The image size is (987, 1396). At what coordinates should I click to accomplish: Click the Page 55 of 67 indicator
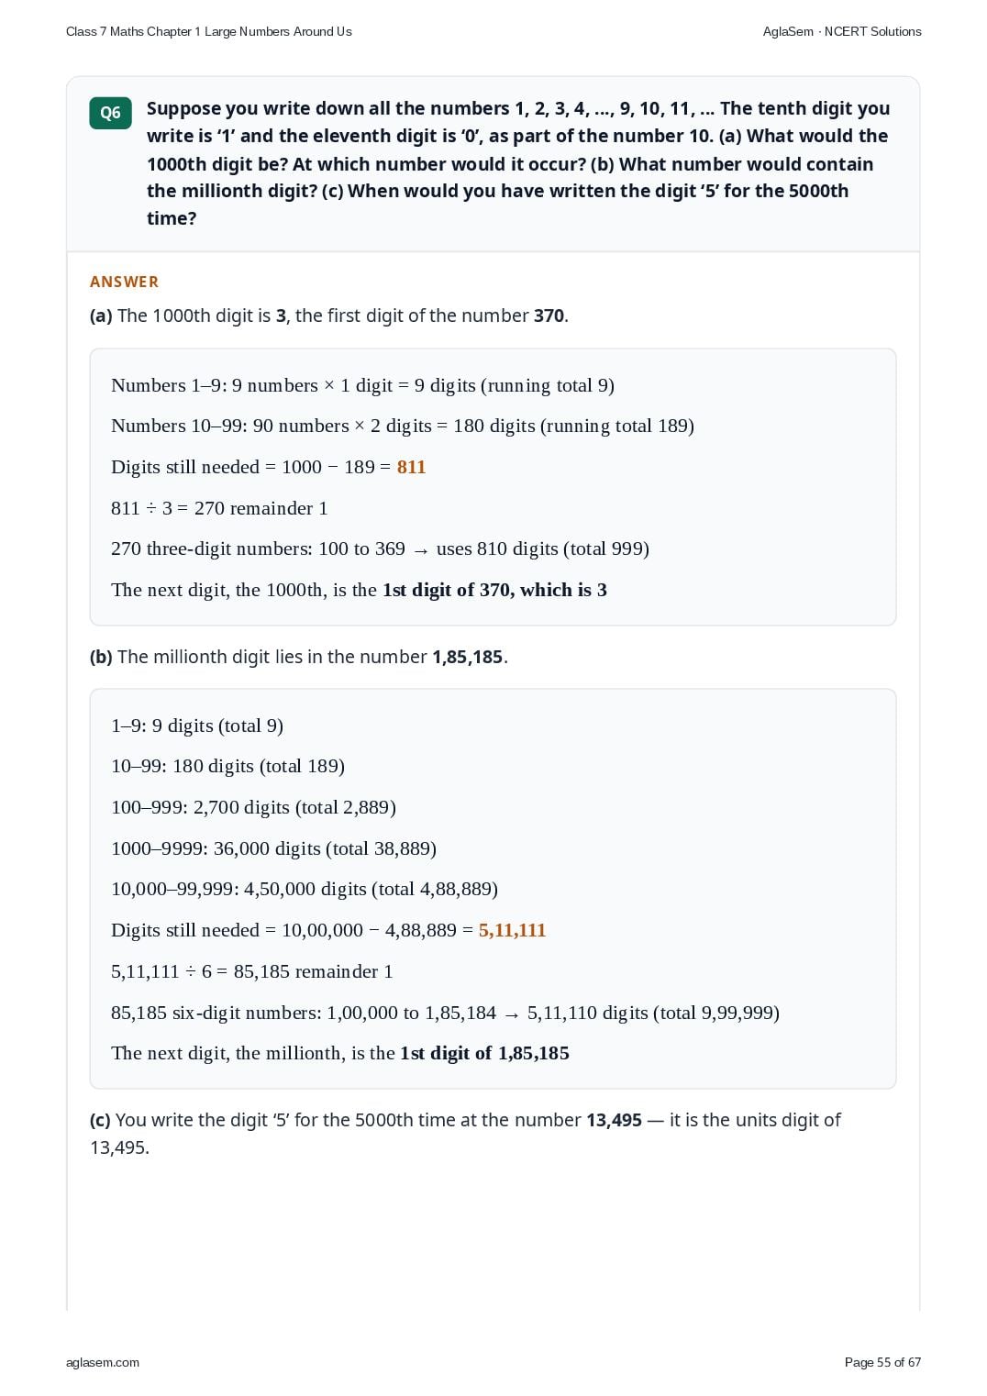coord(882,1362)
